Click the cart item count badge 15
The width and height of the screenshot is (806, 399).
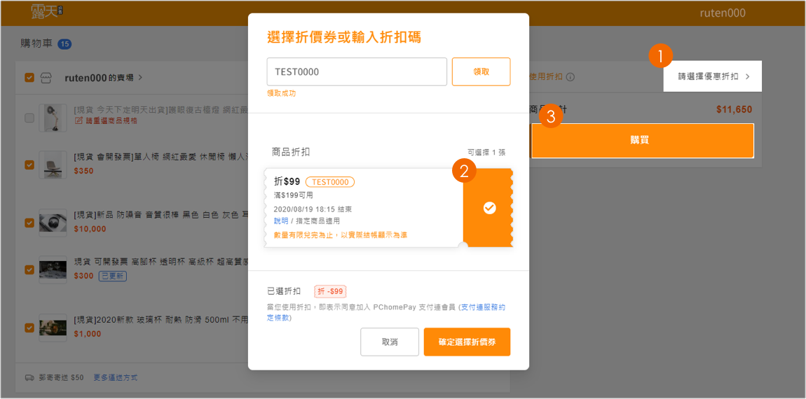[64, 44]
